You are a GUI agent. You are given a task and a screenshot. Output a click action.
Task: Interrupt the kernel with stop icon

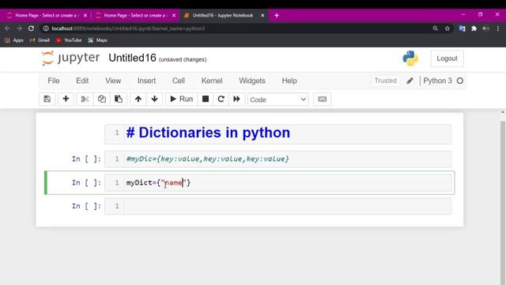pyautogui.click(x=206, y=99)
